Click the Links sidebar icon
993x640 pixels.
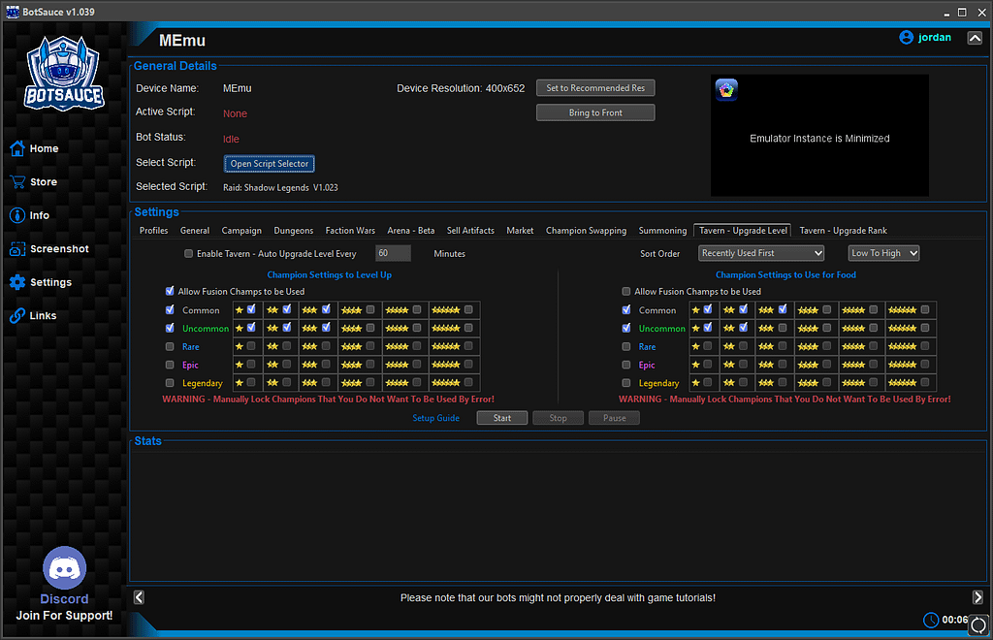pyautogui.click(x=38, y=315)
